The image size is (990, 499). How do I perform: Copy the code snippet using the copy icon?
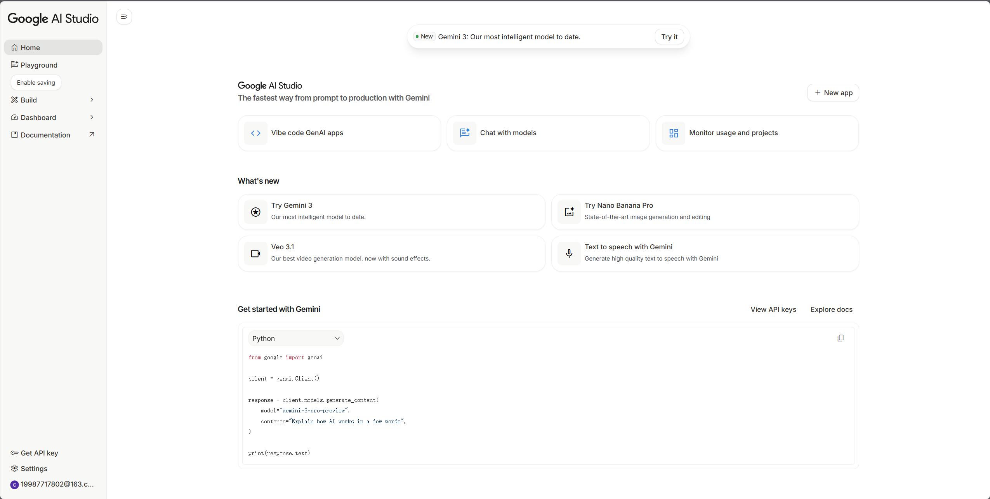pyautogui.click(x=841, y=338)
